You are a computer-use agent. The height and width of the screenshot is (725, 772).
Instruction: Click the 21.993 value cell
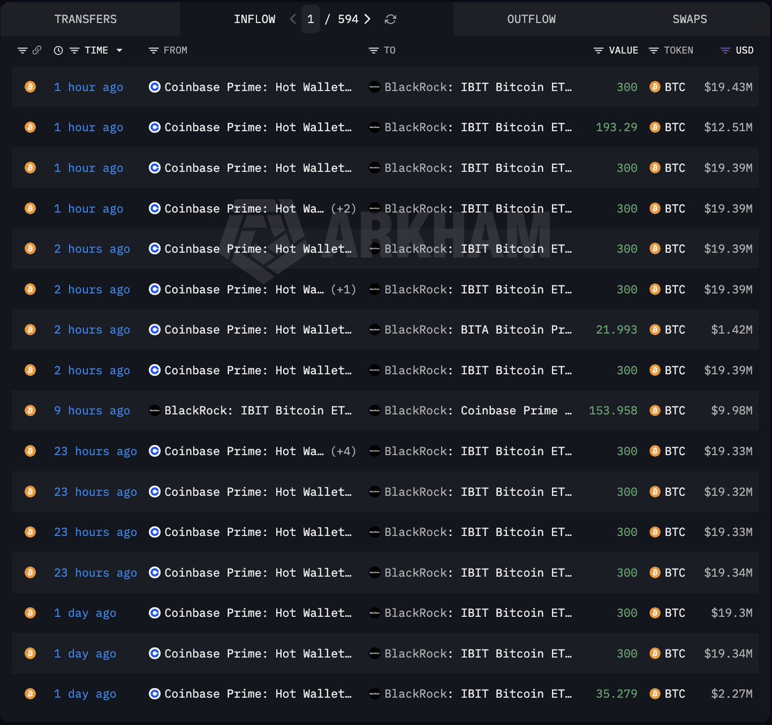pyautogui.click(x=616, y=329)
